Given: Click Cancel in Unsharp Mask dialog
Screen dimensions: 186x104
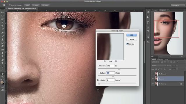Looking at the screenshot, I should point(132,39).
